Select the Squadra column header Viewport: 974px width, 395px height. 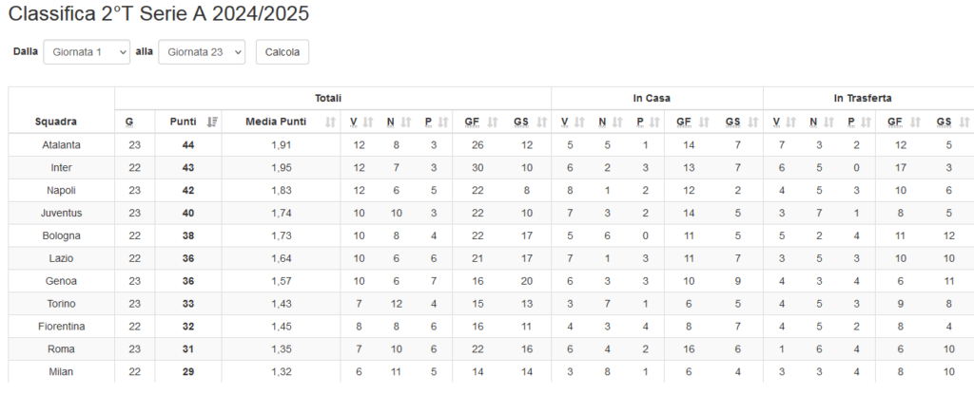pos(56,122)
